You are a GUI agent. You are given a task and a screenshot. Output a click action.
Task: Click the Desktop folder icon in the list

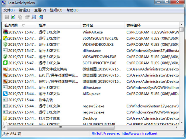[x=5, y=118]
